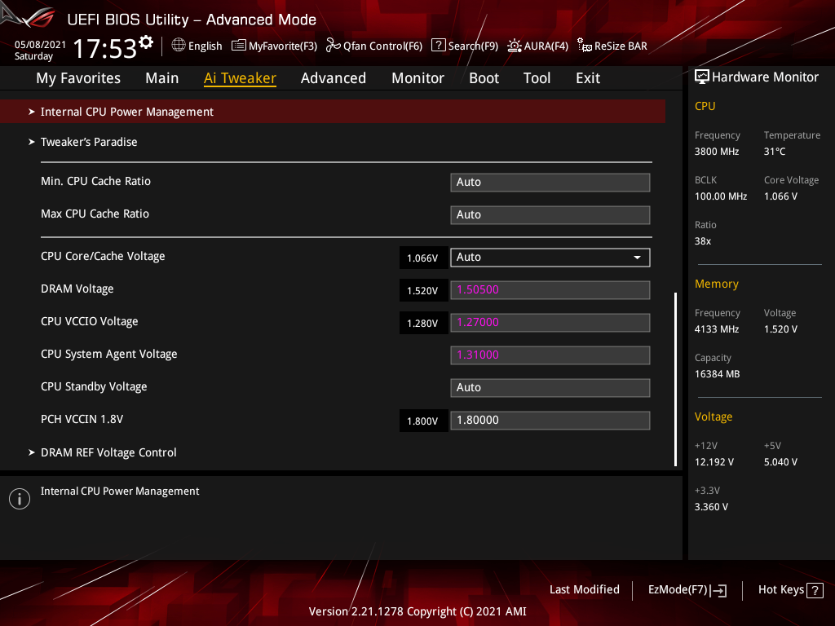The width and height of the screenshot is (835, 626).
Task: Click the Max CPU Cache Ratio field
Action: [550, 214]
